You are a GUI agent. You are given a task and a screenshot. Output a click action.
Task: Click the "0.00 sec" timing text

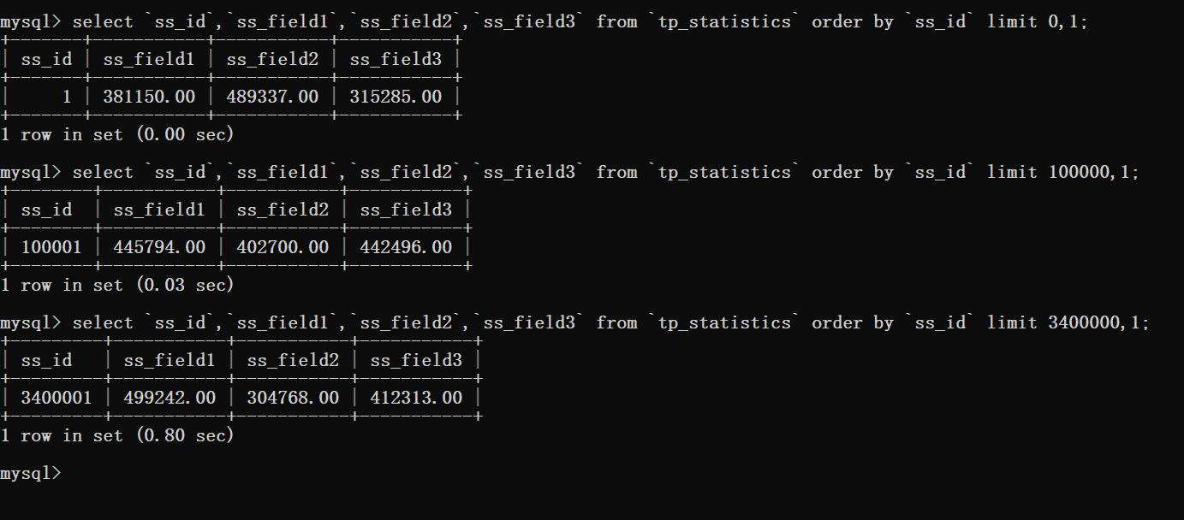(185, 134)
